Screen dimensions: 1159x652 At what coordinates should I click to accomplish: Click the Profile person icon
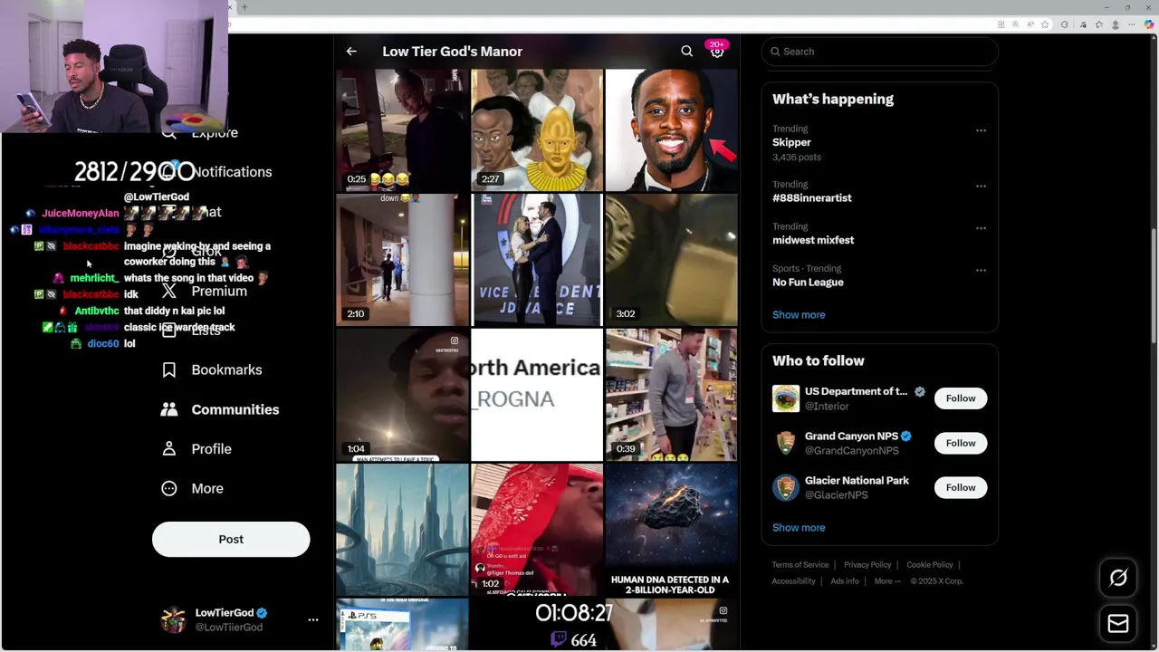(x=169, y=449)
